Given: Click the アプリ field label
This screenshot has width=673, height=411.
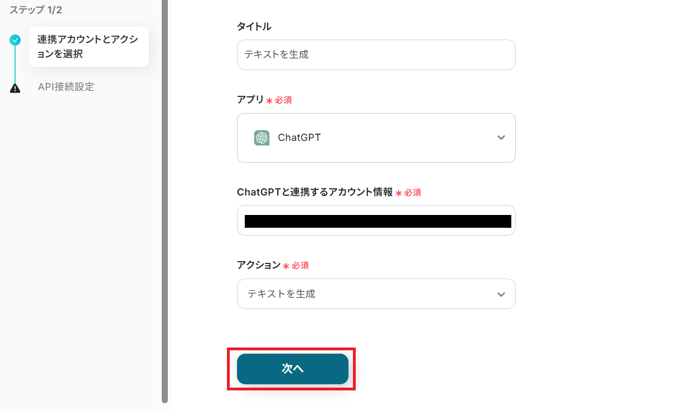Looking at the screenshot, I should pos(250,100).
